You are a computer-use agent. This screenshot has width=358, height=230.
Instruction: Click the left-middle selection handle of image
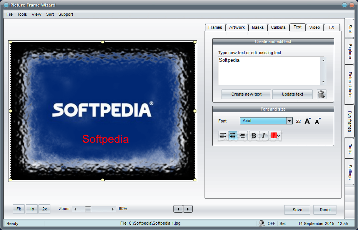click(x=10, y=111)
